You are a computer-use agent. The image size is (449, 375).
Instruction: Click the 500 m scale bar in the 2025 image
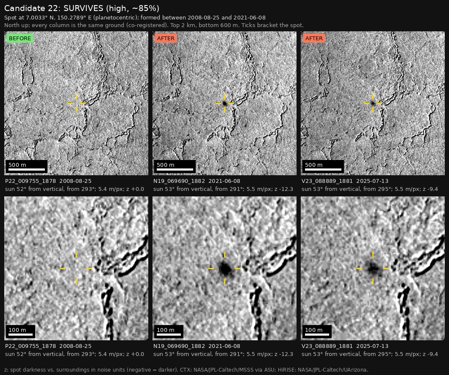tap(323, 166)
